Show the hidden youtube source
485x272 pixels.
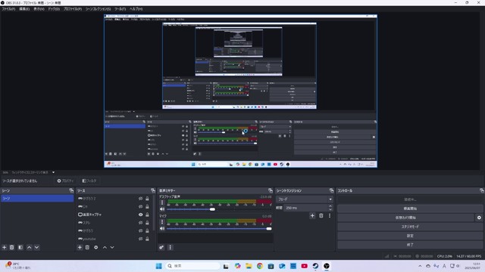tap(140, 239)
